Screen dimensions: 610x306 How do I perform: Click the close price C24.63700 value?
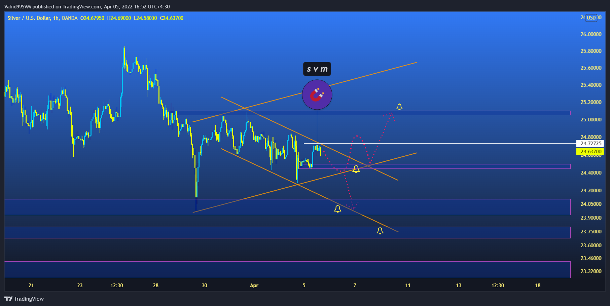172,18
